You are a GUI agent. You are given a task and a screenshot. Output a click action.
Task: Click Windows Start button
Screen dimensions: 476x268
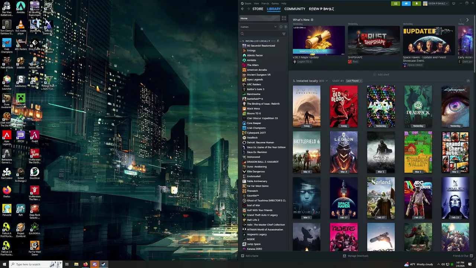(4, 264)
